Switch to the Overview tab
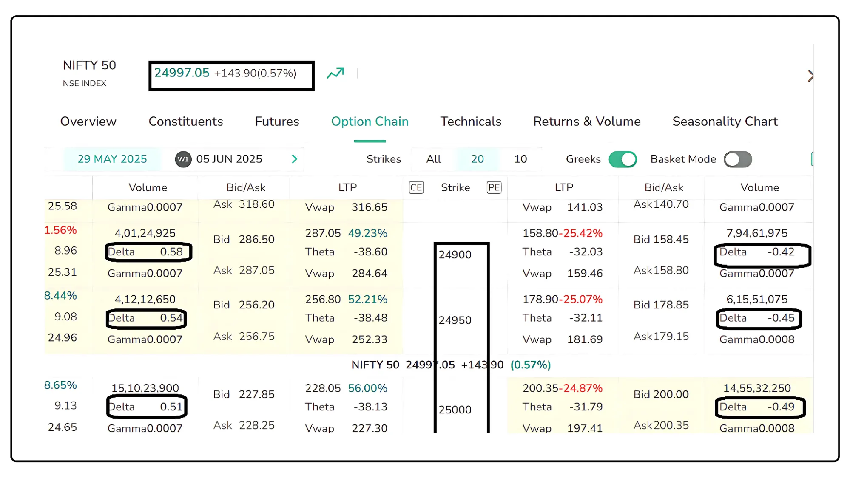This screenshot has width=850, height=478. coord(88,122)
